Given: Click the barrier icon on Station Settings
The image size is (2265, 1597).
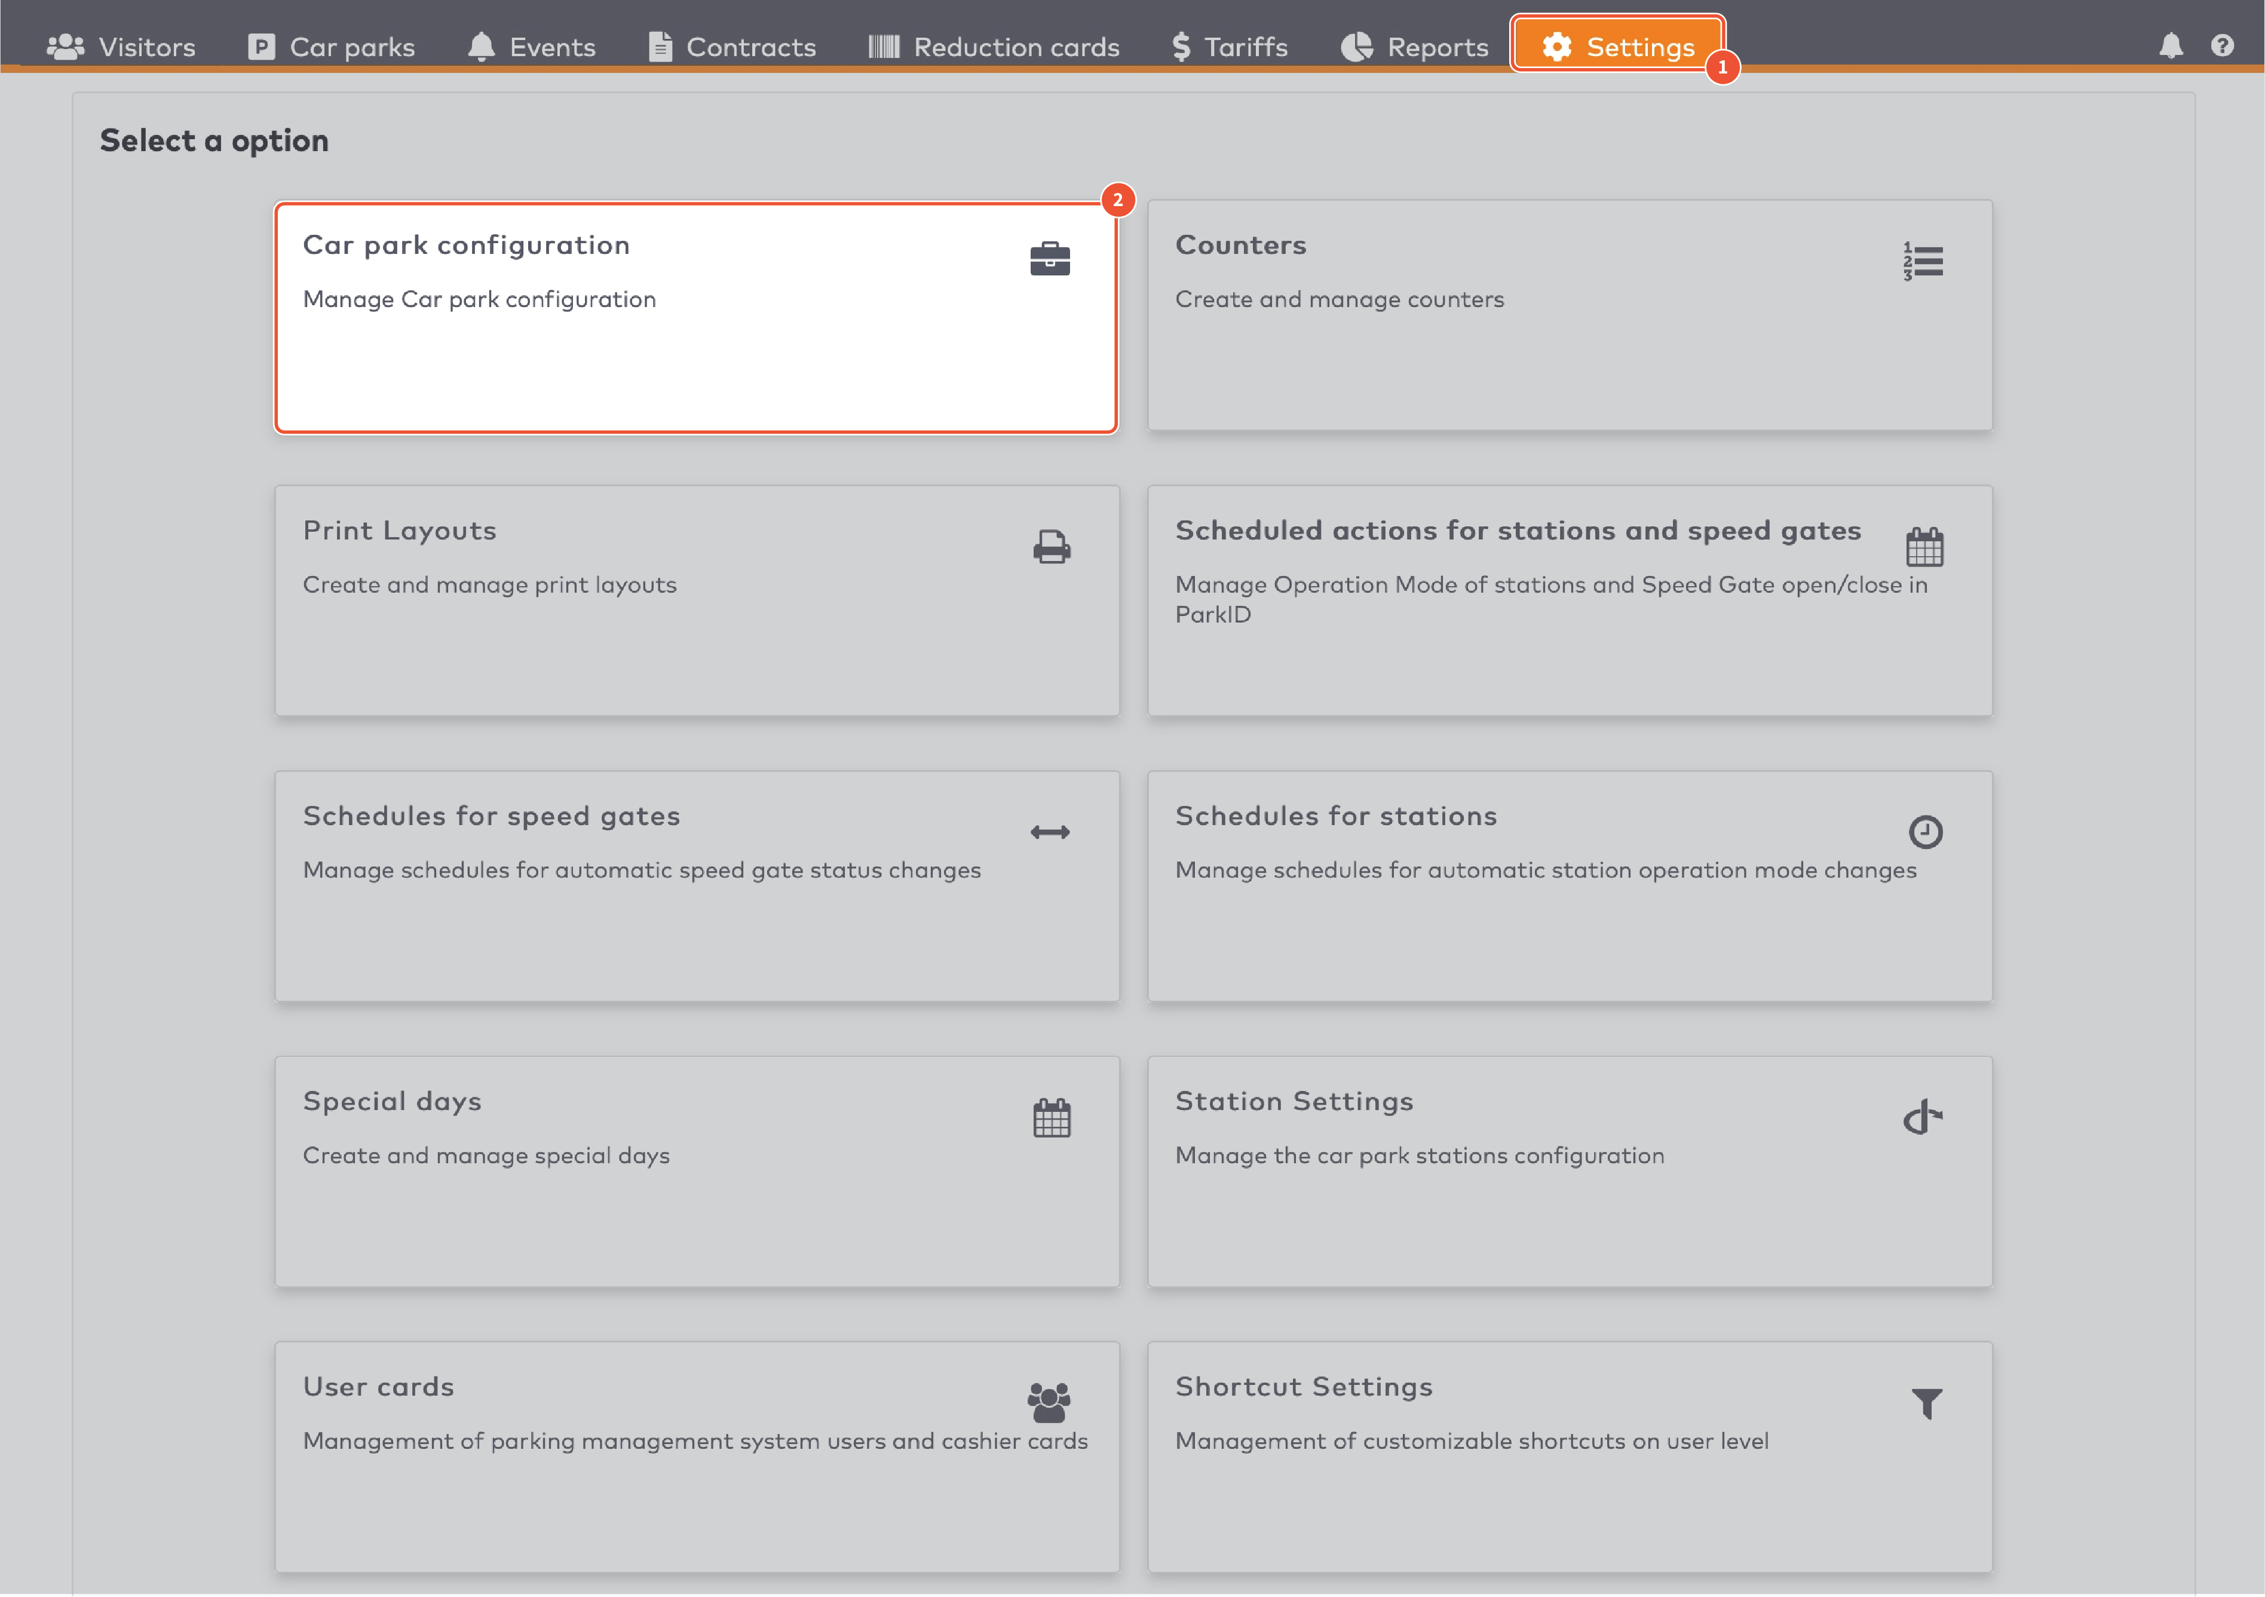Looking at the screenshot, I should 1923,1118.
